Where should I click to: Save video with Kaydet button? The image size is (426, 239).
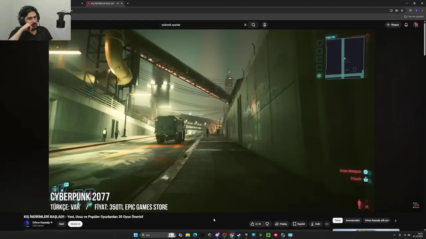299,224
